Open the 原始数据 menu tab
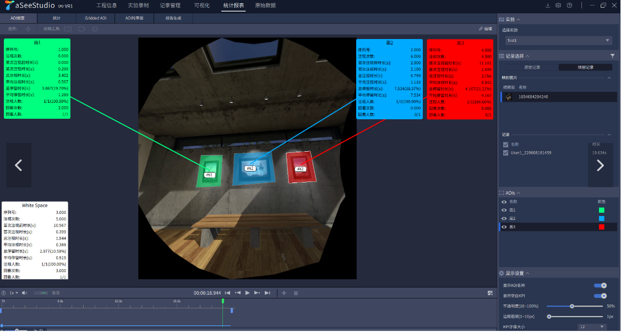The height and width of the screenshot is (332, 621). point(265,5)
